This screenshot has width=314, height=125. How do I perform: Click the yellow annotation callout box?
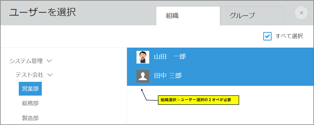(198, 100)
